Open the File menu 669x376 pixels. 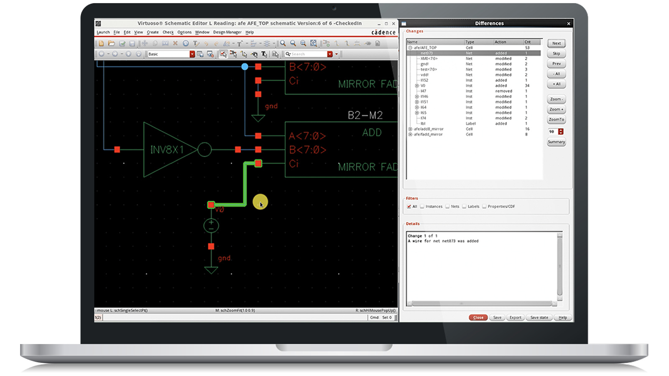click(x=117, y=32)
